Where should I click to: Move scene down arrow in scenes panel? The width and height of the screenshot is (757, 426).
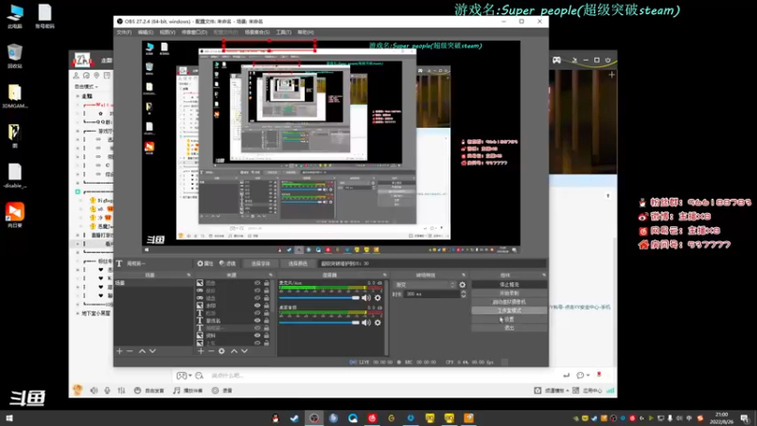pos(152,351)
